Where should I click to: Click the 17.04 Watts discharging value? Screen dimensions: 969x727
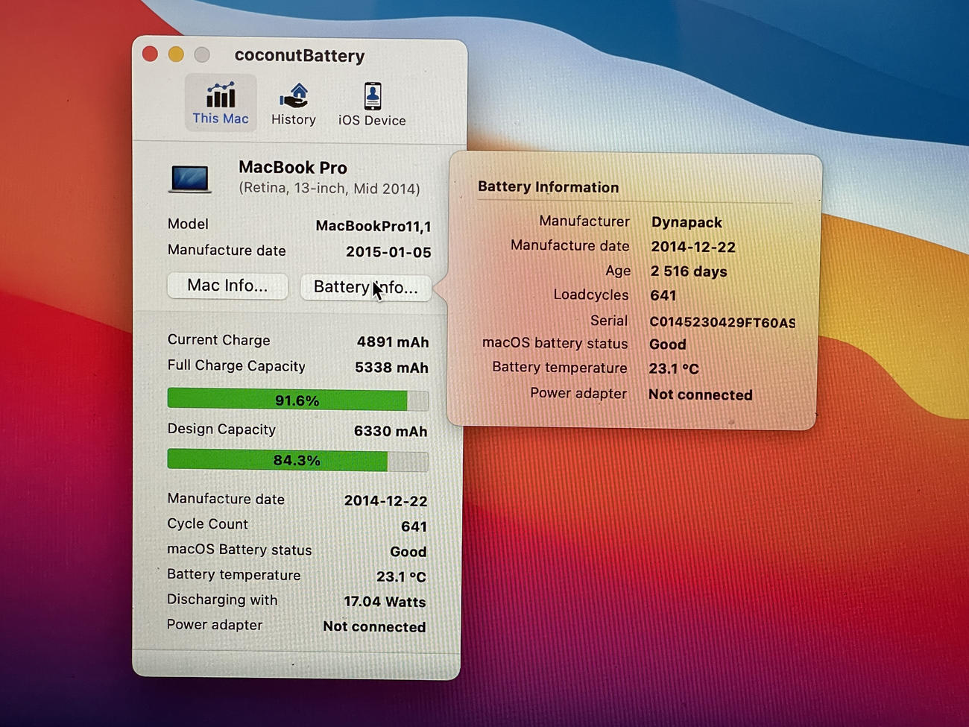[385, 602]
